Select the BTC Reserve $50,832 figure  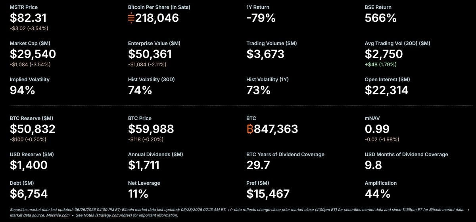click(x=33, y=129)
